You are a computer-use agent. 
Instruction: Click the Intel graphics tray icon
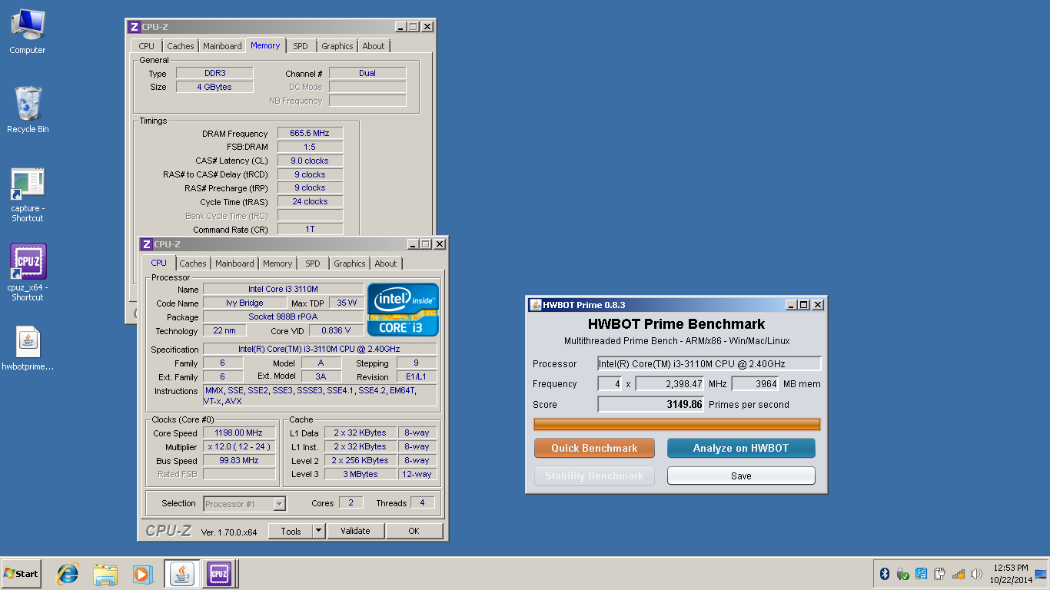[x=921, y=574]
